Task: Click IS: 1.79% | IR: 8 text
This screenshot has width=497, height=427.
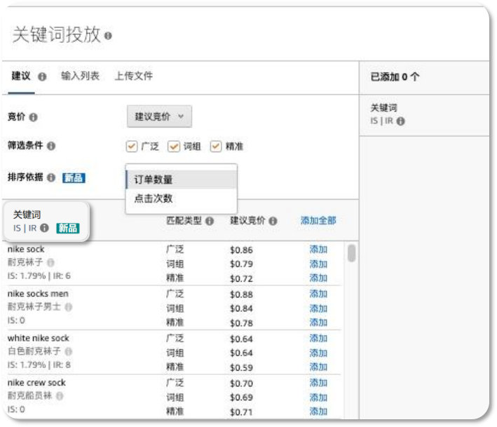Action: 39,365
